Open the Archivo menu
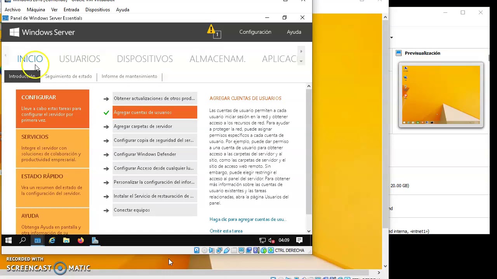 [12, 10]
